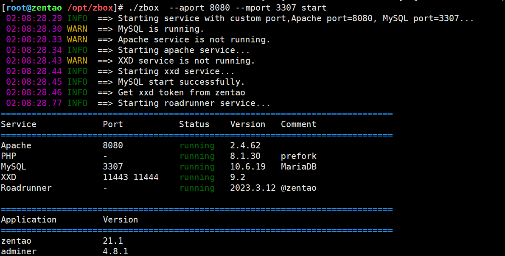This screenshot has width=505, height=256.
Task: Click the zentao application version 21.1
Action: 113,241
